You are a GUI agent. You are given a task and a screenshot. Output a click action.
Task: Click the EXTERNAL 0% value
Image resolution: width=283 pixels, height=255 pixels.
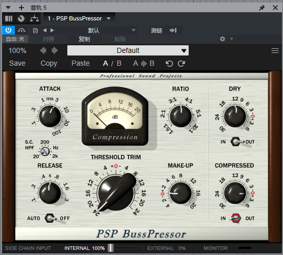(x=166, y=248)
